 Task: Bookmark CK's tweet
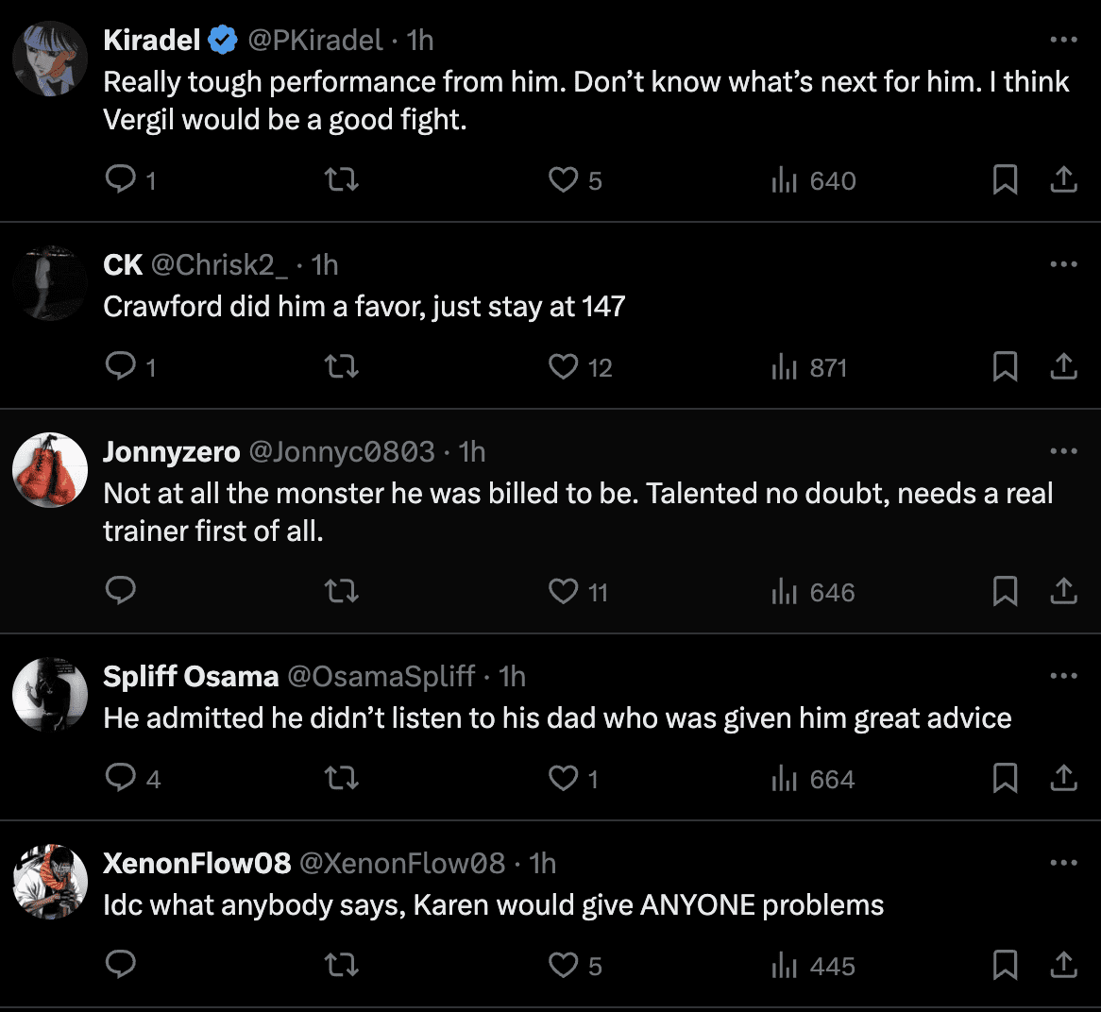point(1005,366)
